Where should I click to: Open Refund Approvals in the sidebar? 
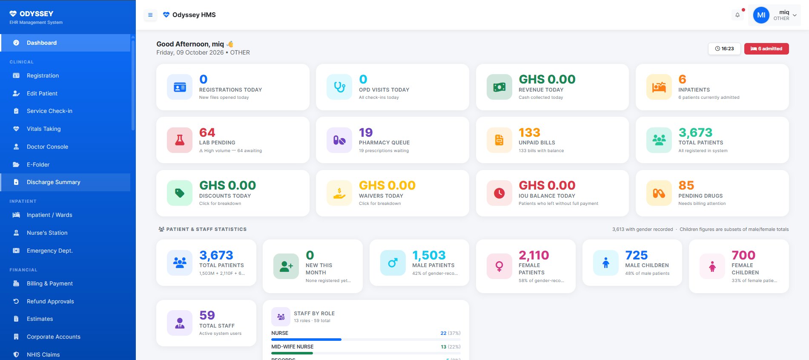(x=65, y=301)
